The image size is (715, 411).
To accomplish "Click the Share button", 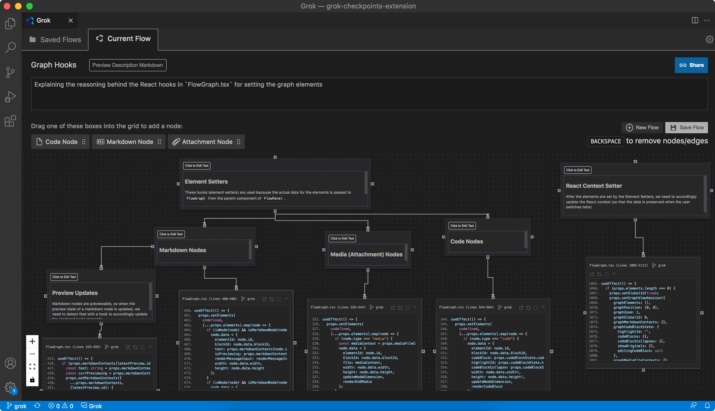I will (x=691, y=65).
